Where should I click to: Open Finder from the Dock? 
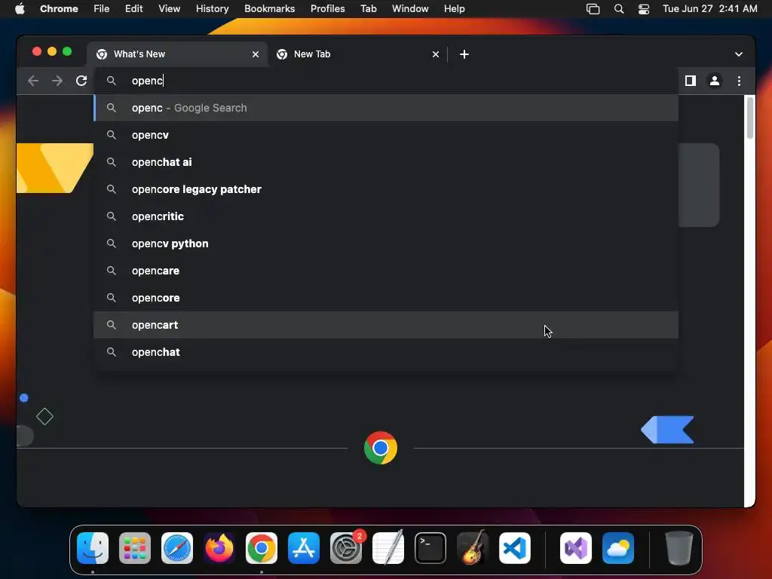pyautogui.click(x=93, y=548)
